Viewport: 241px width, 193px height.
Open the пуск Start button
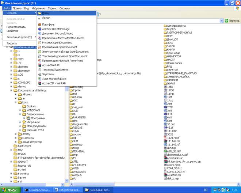point(10,190)
